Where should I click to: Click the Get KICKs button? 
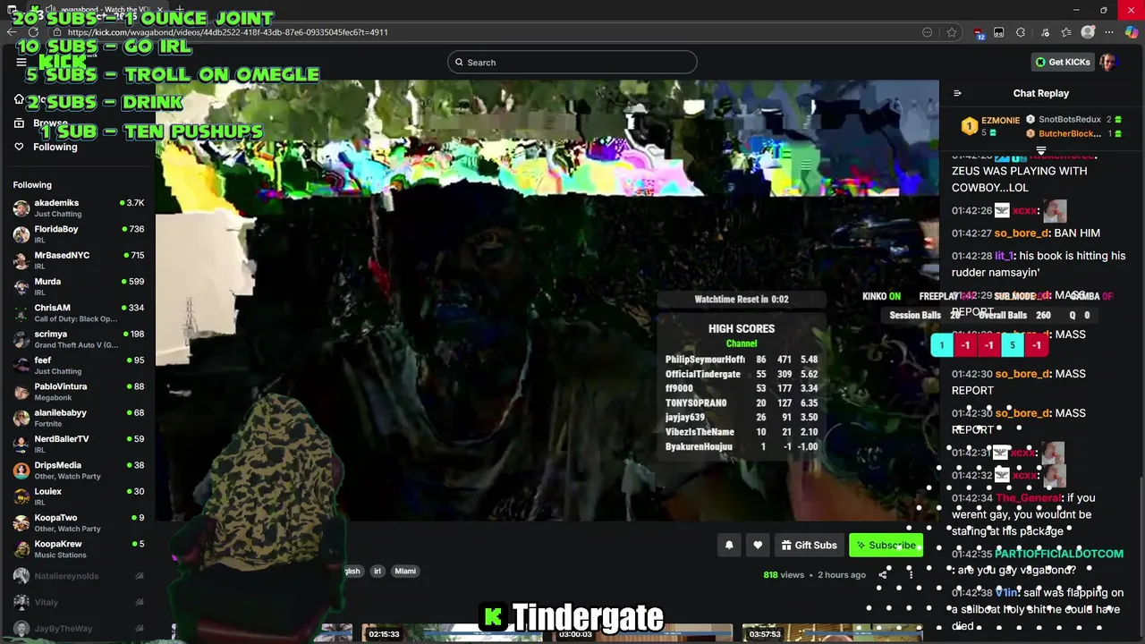[1063, 62]
